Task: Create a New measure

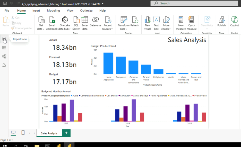Action: coord(181,23)
